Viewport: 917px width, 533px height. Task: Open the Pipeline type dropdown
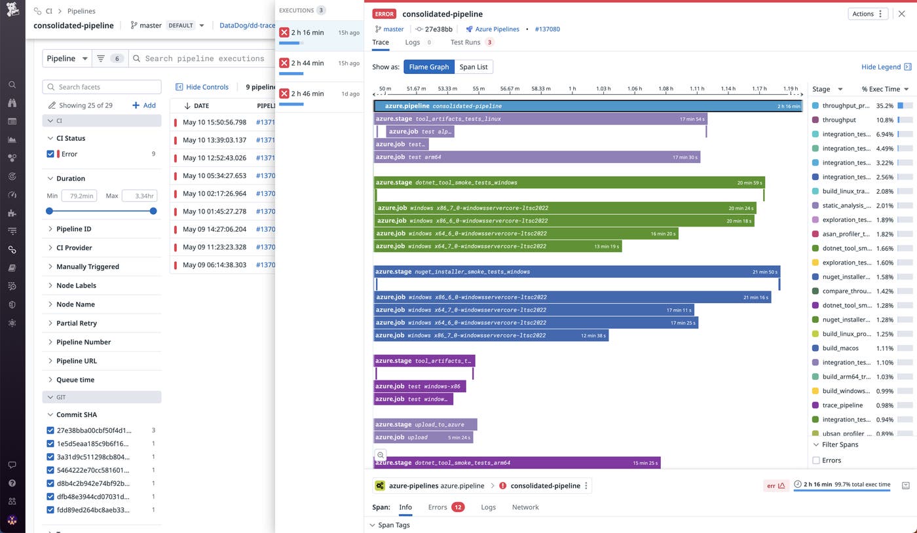coord(66,58)
